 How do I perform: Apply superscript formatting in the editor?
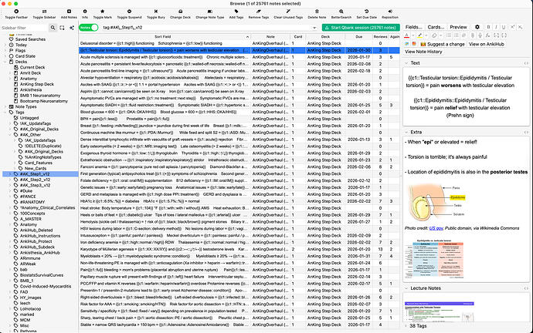tap(512, 27)
